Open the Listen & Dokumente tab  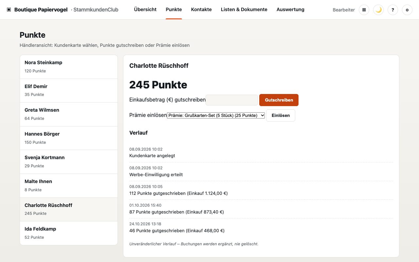(244, 9)
